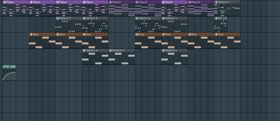The image size is (280, 121).
Task: Select the Pattern 7 clip title
Action: coord(224,2)
